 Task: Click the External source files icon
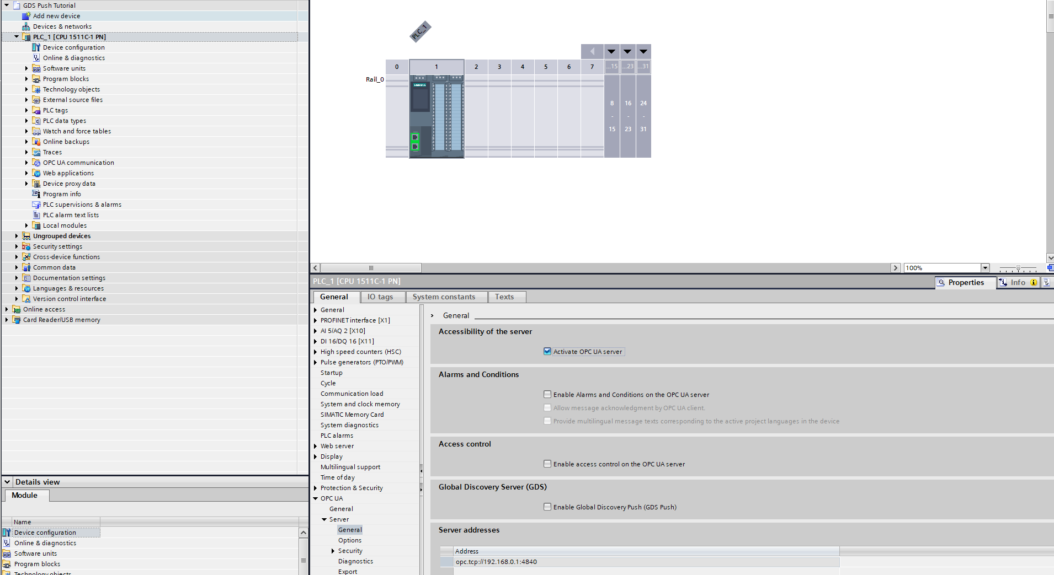36,100
